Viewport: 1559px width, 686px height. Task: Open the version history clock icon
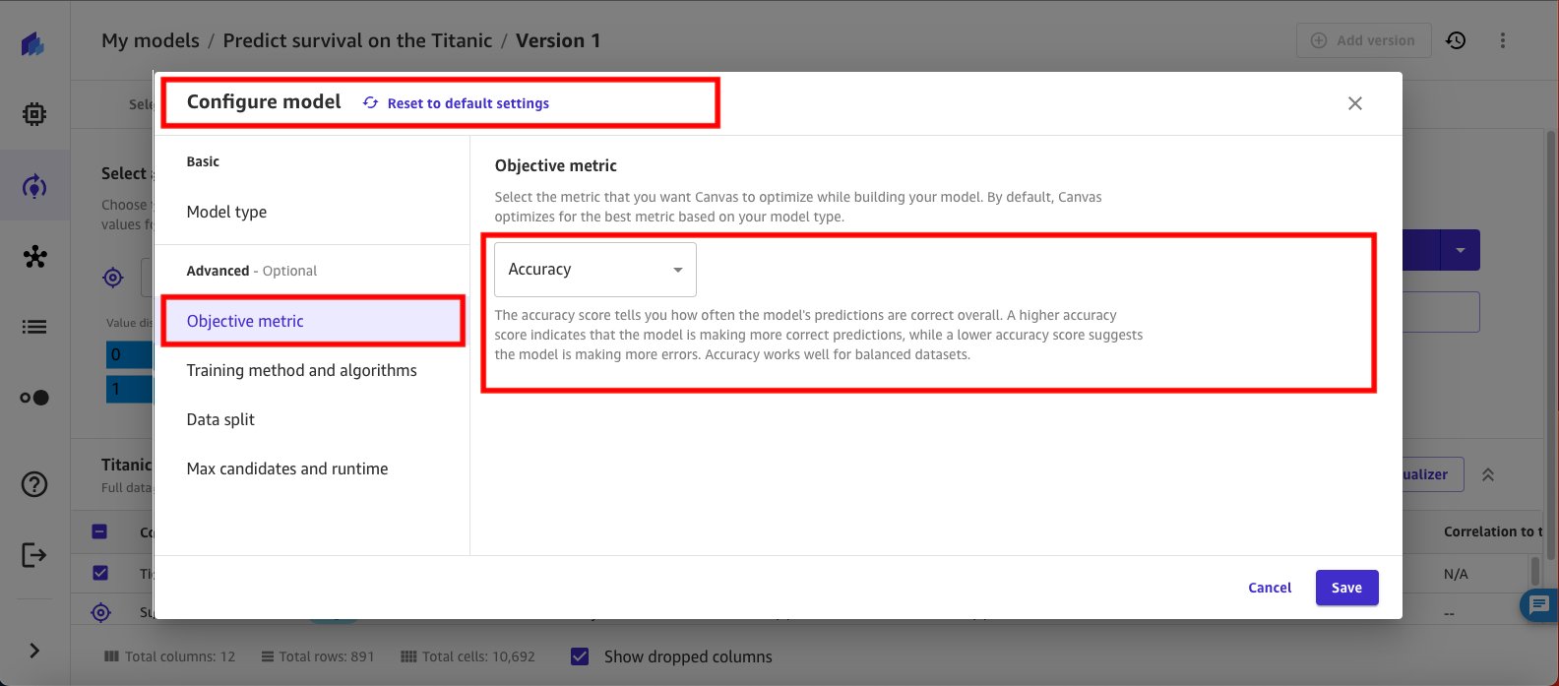1456,40
